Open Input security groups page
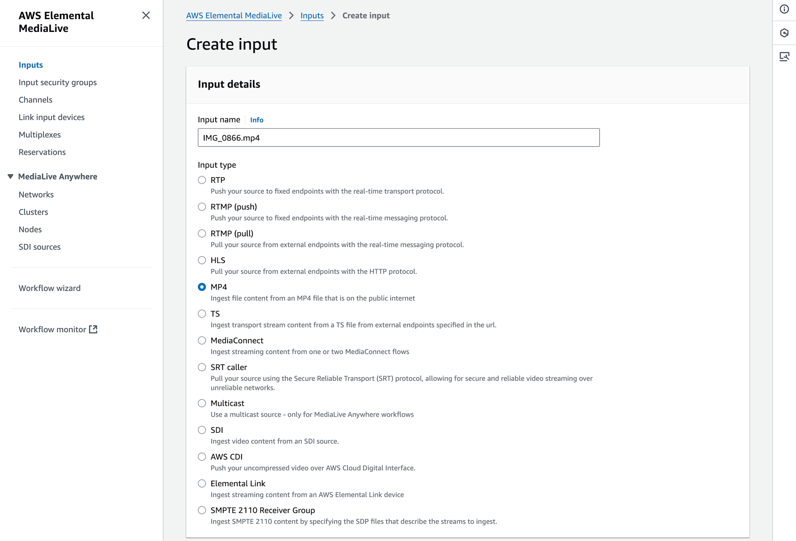The image size is (796, 541). click(x=58, y=82)
